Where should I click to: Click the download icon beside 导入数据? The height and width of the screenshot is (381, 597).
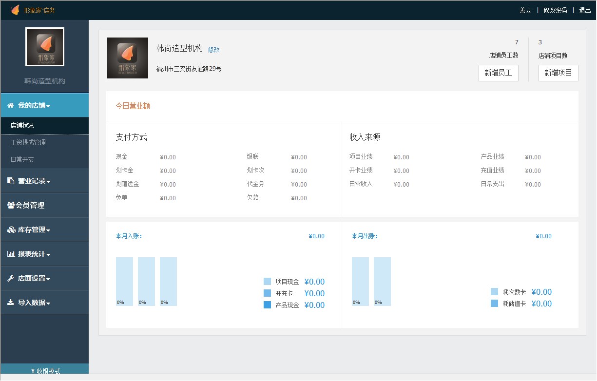pyautogui.click(x=11, y=303)
